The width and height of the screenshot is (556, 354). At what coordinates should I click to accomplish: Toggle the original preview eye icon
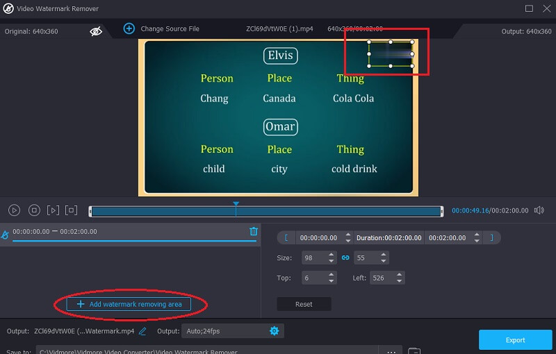pos(96,31)
